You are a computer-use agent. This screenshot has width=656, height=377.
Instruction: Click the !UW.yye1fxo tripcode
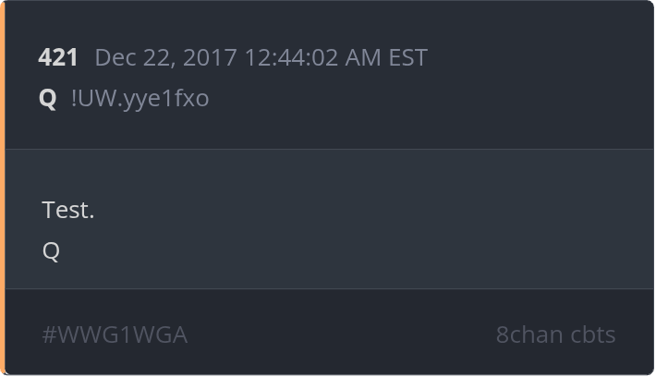tap(140, 100)
